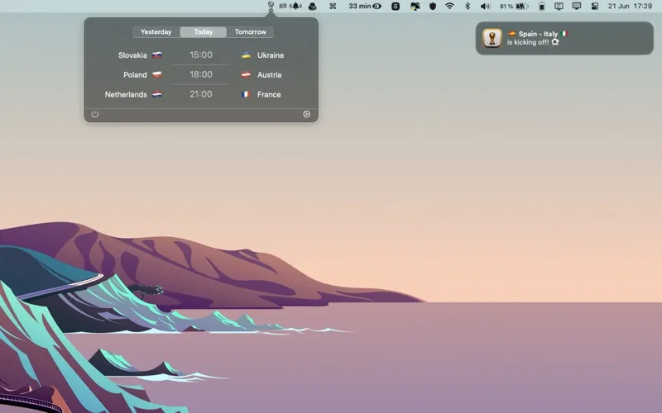662x413 pixels.
Task: Click the command key symbol menu bar icon
Action: point(333,6)
